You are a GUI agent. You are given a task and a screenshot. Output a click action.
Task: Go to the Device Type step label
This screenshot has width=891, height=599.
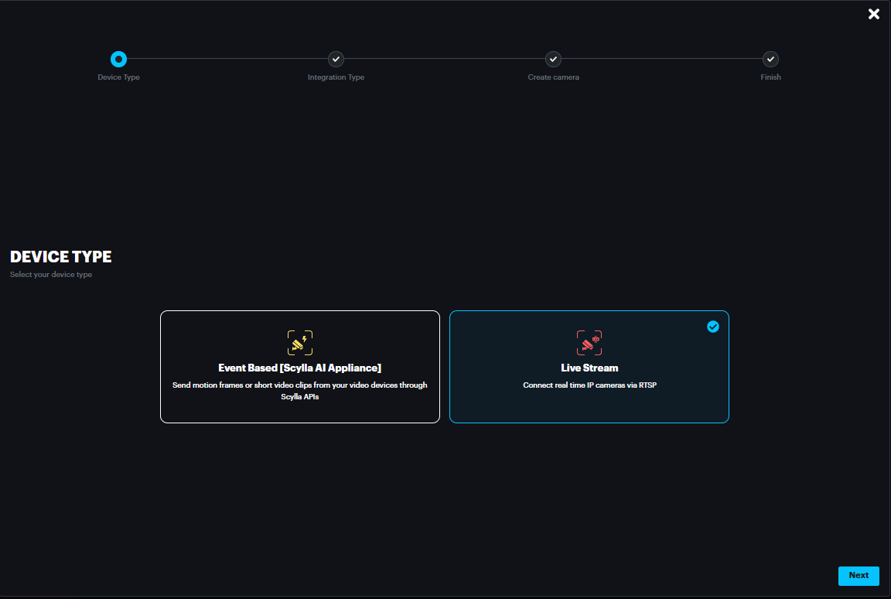[118, 77]
